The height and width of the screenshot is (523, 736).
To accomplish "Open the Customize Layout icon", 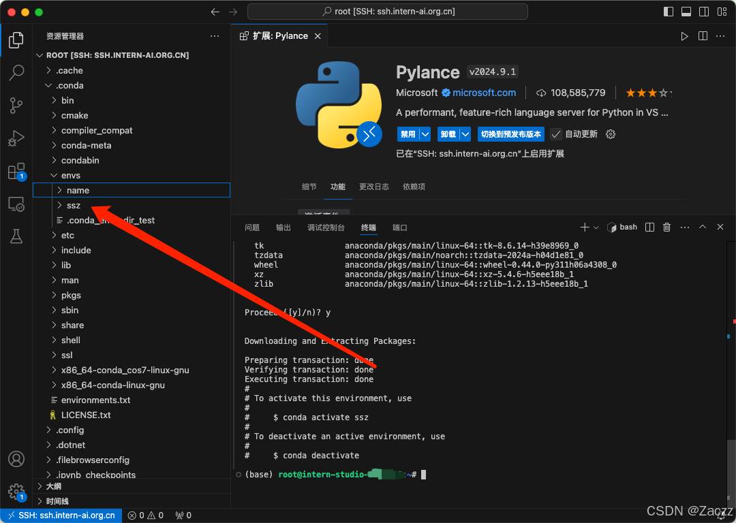I will [722, 12].
